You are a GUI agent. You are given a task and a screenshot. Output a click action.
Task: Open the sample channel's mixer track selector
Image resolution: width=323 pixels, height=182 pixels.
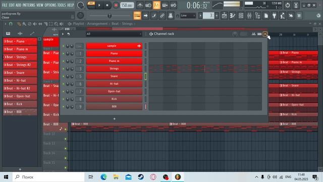click(80, 46)
